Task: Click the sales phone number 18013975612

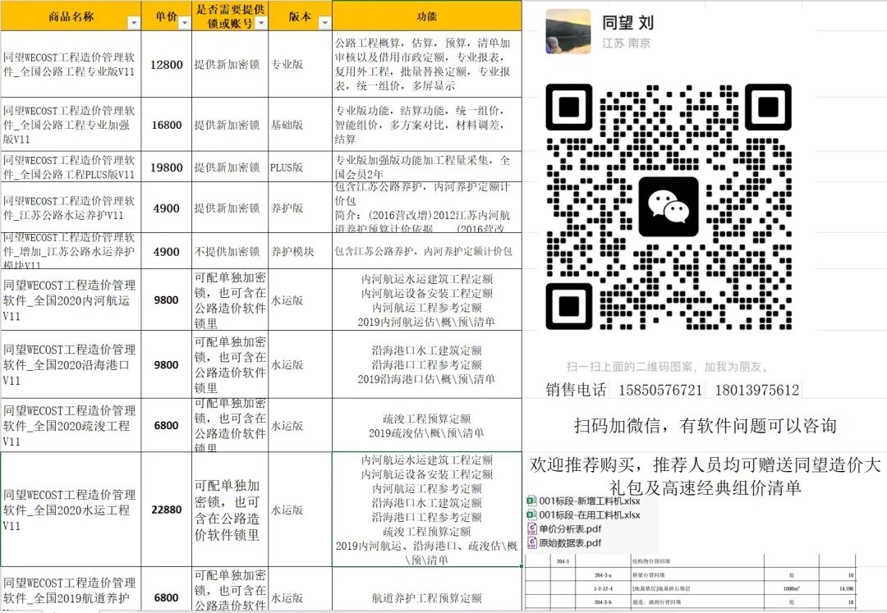Action: tap(756, 390)
